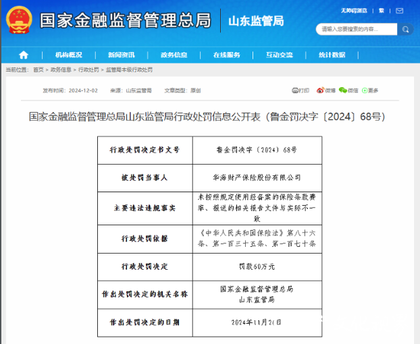This screenshot has width=420, height=344.
Task: Focus the site search input field
Action: click(x=357, y=29)
